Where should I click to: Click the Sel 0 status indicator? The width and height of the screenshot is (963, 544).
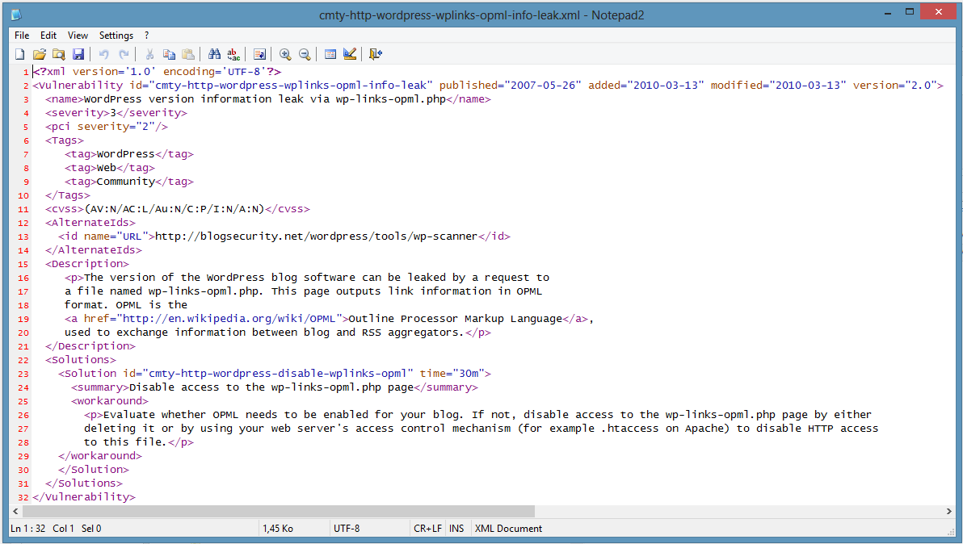[x=91, y=528]
